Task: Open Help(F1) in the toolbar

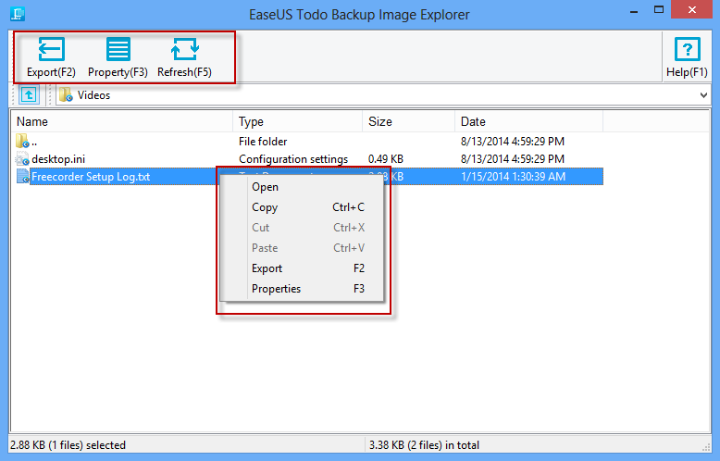Action: click(687, 57)
